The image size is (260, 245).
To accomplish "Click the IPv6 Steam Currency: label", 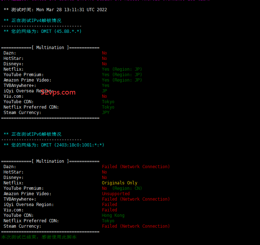I will (x=22, y=226).
